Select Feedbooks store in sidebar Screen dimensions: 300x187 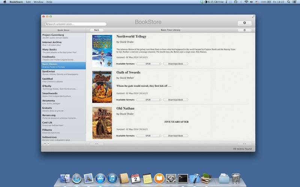(x=63, y=58)
